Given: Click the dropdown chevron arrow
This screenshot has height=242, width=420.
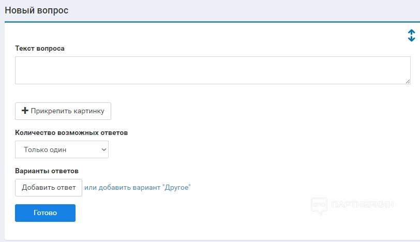Looking at the screenshot, I should click(x=103, y=150).
